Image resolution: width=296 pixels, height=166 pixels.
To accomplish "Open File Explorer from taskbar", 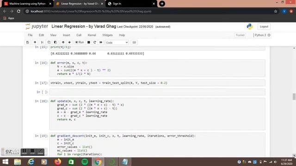I will (18, 162).
